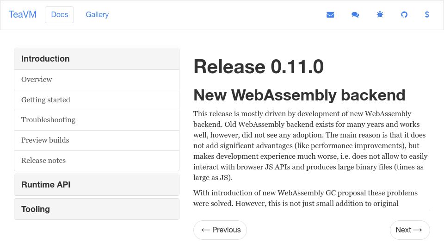The height and width of the screenshot is (250, 444).
Task: Open the email envelope icon
Action: (330, 15)
